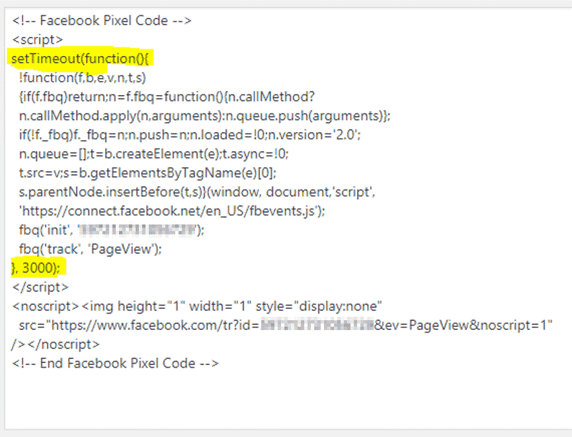This screenshot has width=572, height=437.
Task: Click the !function(f,b,e,v,n,t,s) line
Action: [x=83, y=78]
